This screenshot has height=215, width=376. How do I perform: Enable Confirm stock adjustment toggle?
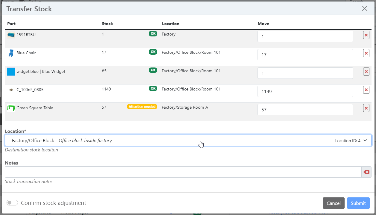pyautogui.click(x=12, y=203)
